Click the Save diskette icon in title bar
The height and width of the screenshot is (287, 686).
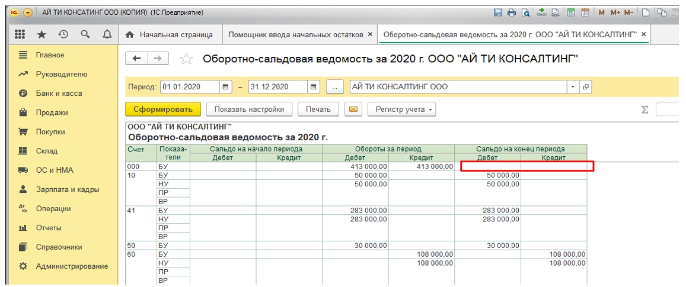[498, 12]
